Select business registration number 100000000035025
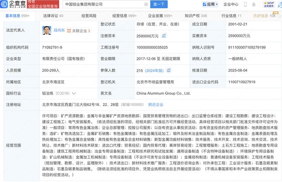Screen dimensions: 282x182 point(152,47)
